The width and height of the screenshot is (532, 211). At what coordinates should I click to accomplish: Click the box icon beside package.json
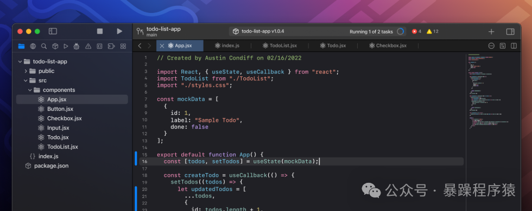(x=28, y=166)
